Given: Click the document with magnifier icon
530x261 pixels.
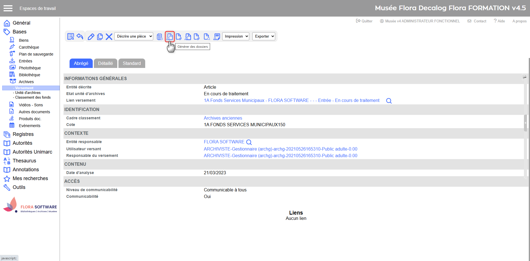Looking at the screenshot, I should click(206, 36).
